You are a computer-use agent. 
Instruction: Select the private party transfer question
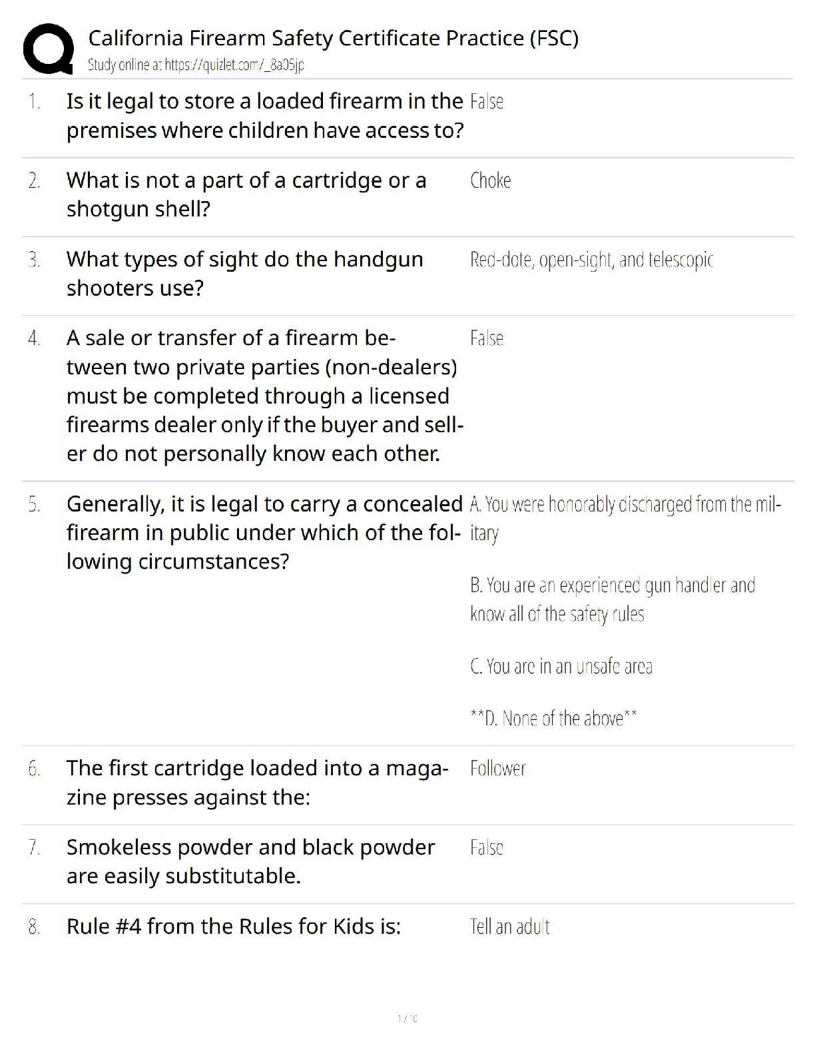point(264,396)
